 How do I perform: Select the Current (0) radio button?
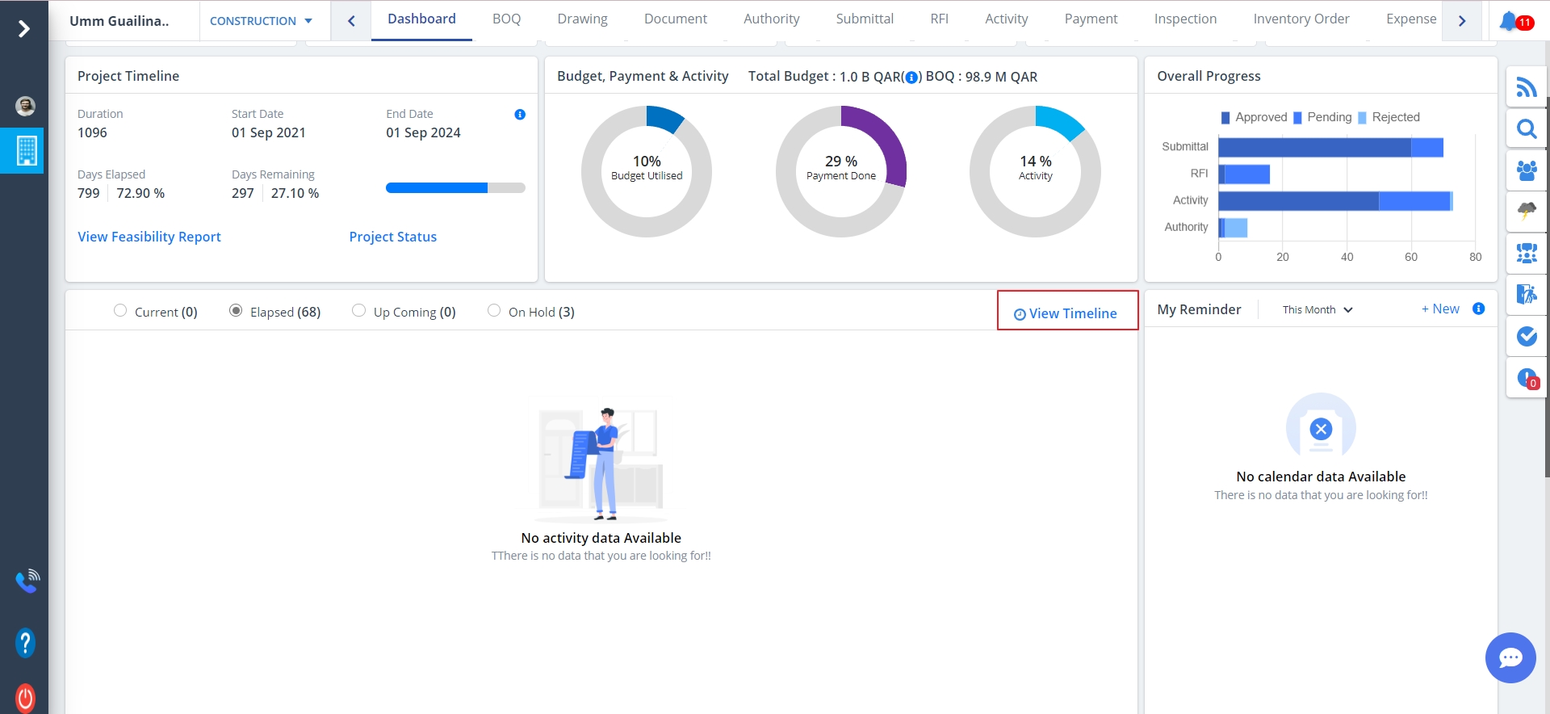tap(120, 311)
